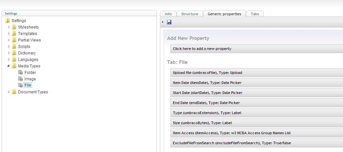Select the Image media type icon
Screen dimensions: 343x152
pos(20,79)
